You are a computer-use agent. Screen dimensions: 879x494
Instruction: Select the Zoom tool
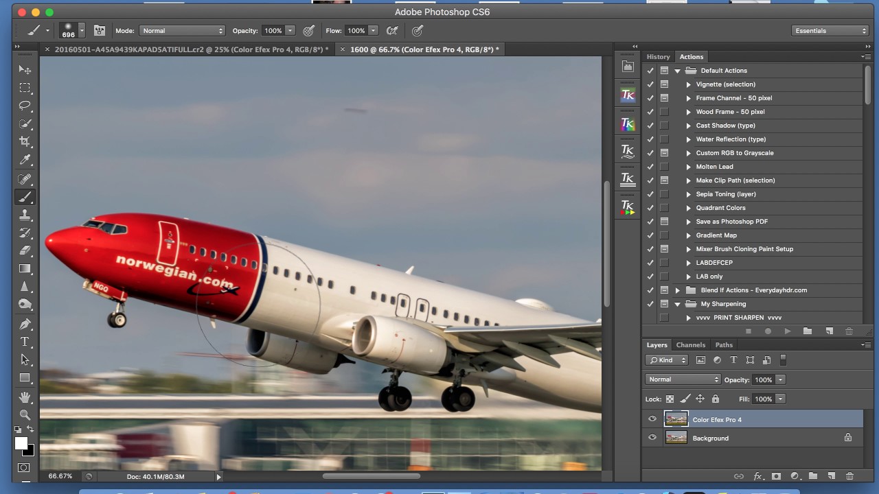[25, 414]
